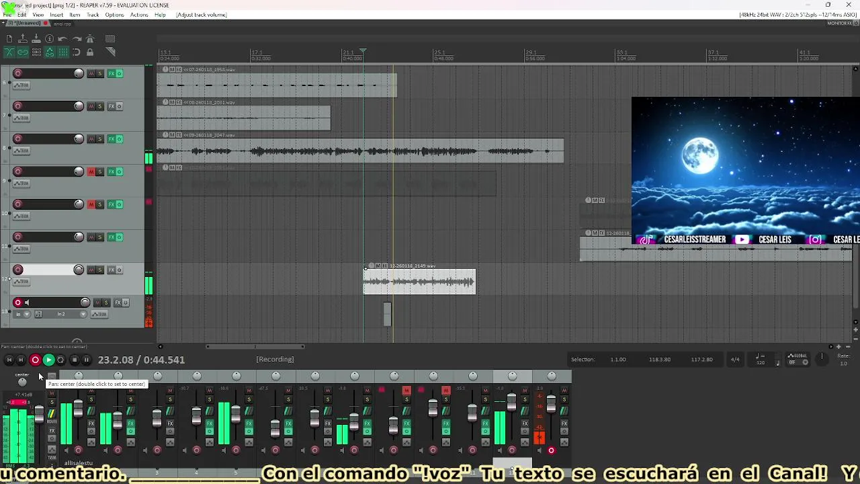860x484 pixels.
Task: Open TRIM automation menu on track 9
Action: [21, 184]
